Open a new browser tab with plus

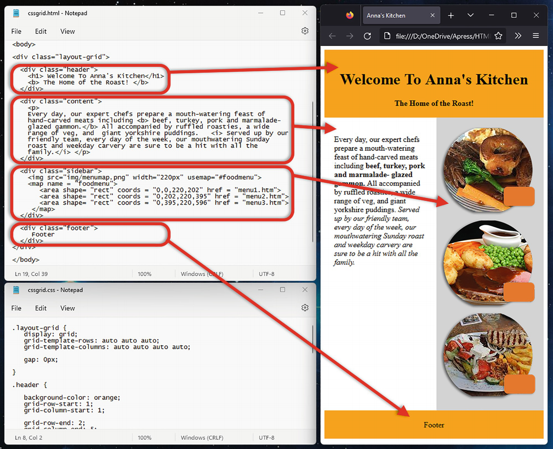pyautogui.click(x=451, y=15)
